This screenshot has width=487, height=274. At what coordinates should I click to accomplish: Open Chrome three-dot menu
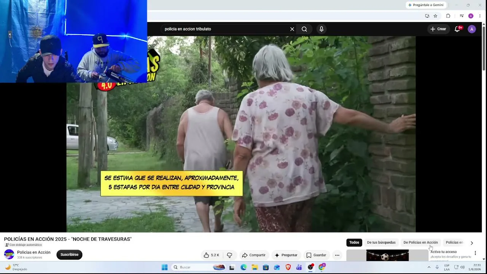click(480, 16)
